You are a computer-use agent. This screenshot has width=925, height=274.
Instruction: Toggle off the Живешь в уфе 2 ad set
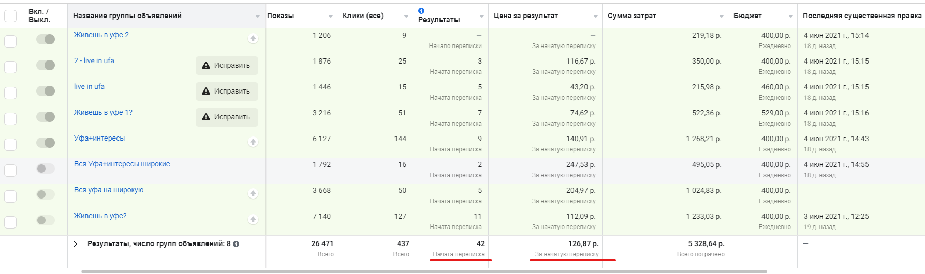[x=46, y=39]
